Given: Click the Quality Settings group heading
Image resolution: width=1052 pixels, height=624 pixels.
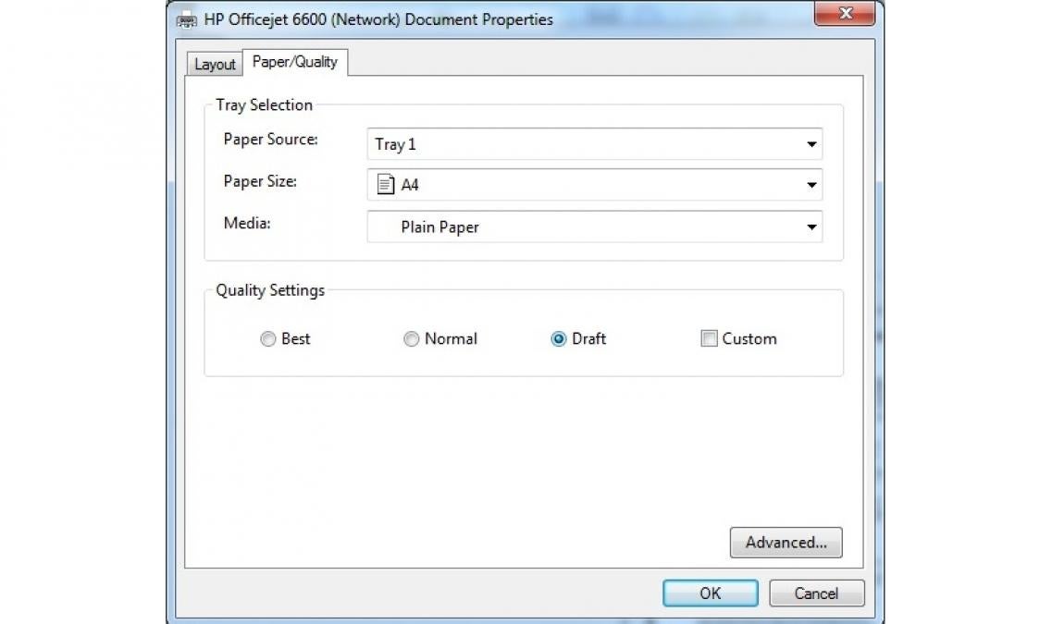Looking at the screenshot, I should coord(270,290).
